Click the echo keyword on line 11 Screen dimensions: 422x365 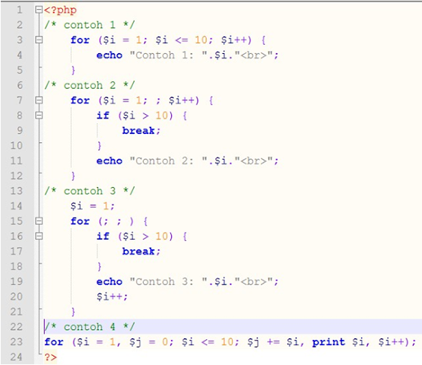click(109, 161)
